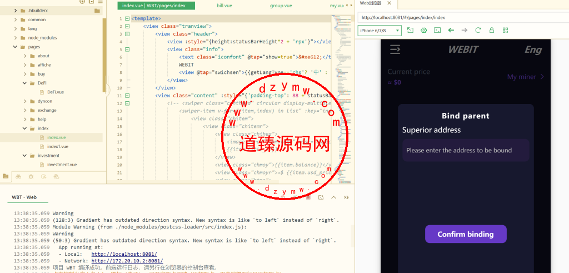The width and height of the screenshot is (569, 273).
Task: Click the file tree vertical scrollbar
Action: [104, 54]
